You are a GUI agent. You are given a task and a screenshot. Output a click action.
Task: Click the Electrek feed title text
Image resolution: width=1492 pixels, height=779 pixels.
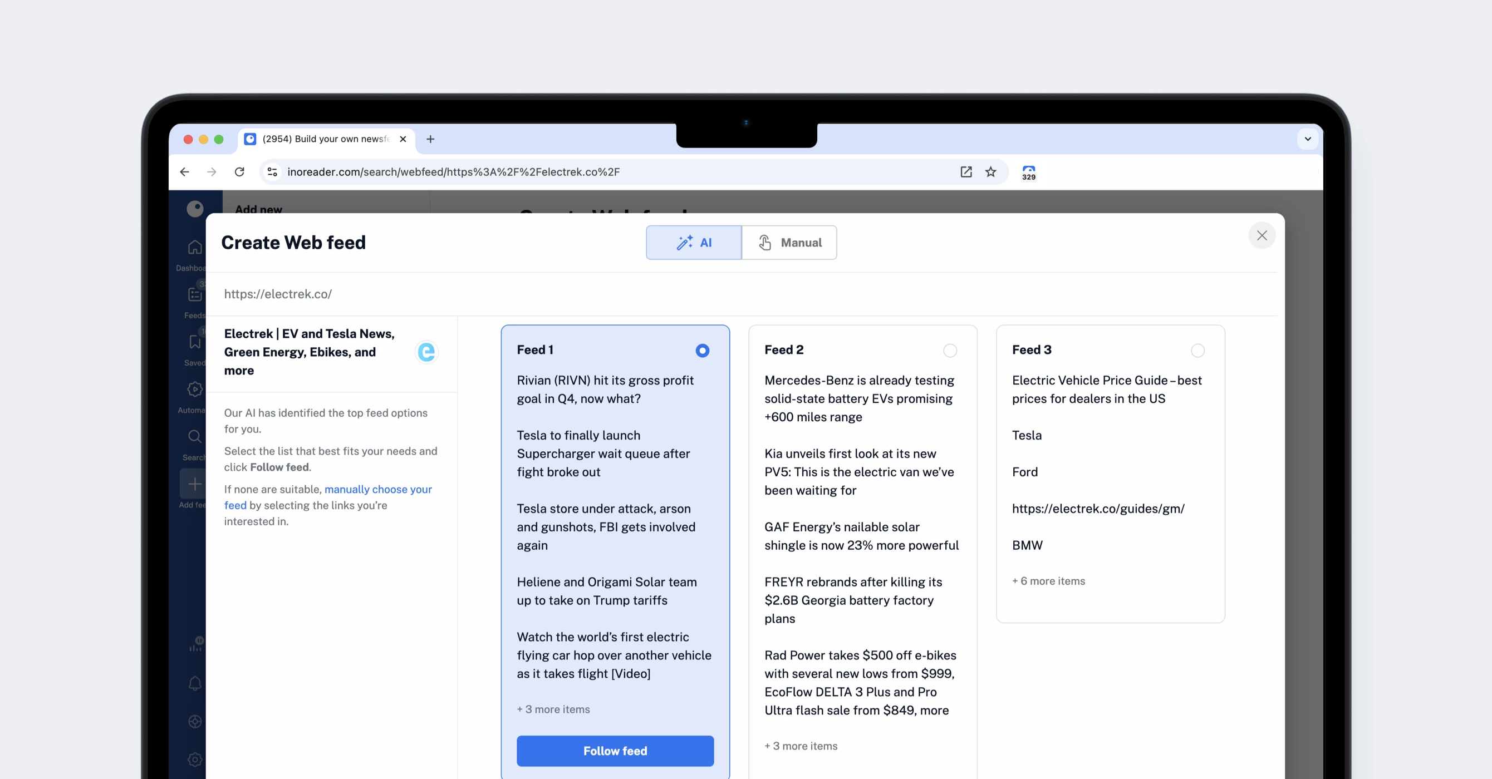[x=310, y=352]
